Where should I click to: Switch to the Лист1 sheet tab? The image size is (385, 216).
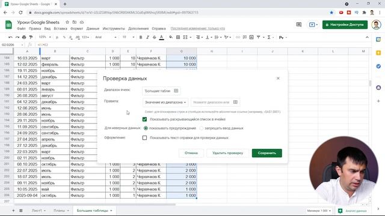tap(38, 211)
